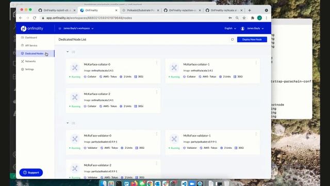This screenshot has height=186, width=330.
Task: Open Visual Studio Code from the Dock
Action: click(x=184, y=183)
